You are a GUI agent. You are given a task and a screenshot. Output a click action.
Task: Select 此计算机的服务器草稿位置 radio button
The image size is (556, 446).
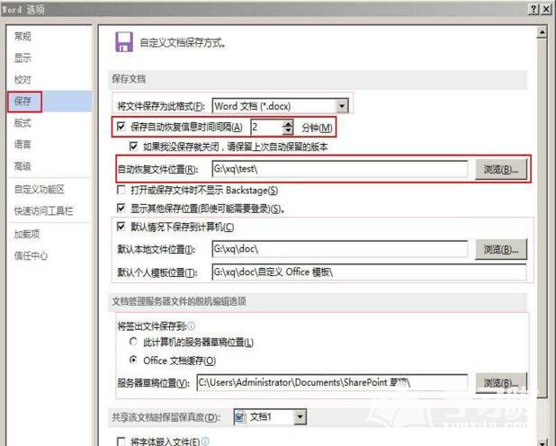tap(133, 342)
